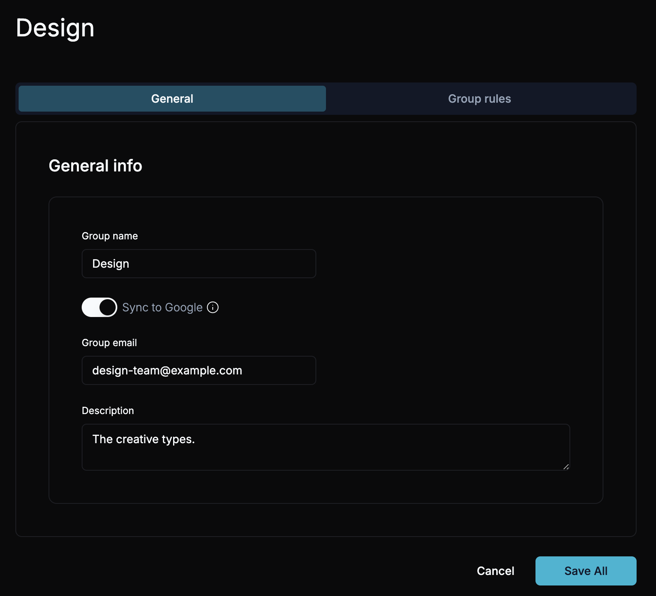The width and height of the screenshot is (656, 596).
Task: Select the Description label text
Action: pyautogui.click(x=108, y=410)
